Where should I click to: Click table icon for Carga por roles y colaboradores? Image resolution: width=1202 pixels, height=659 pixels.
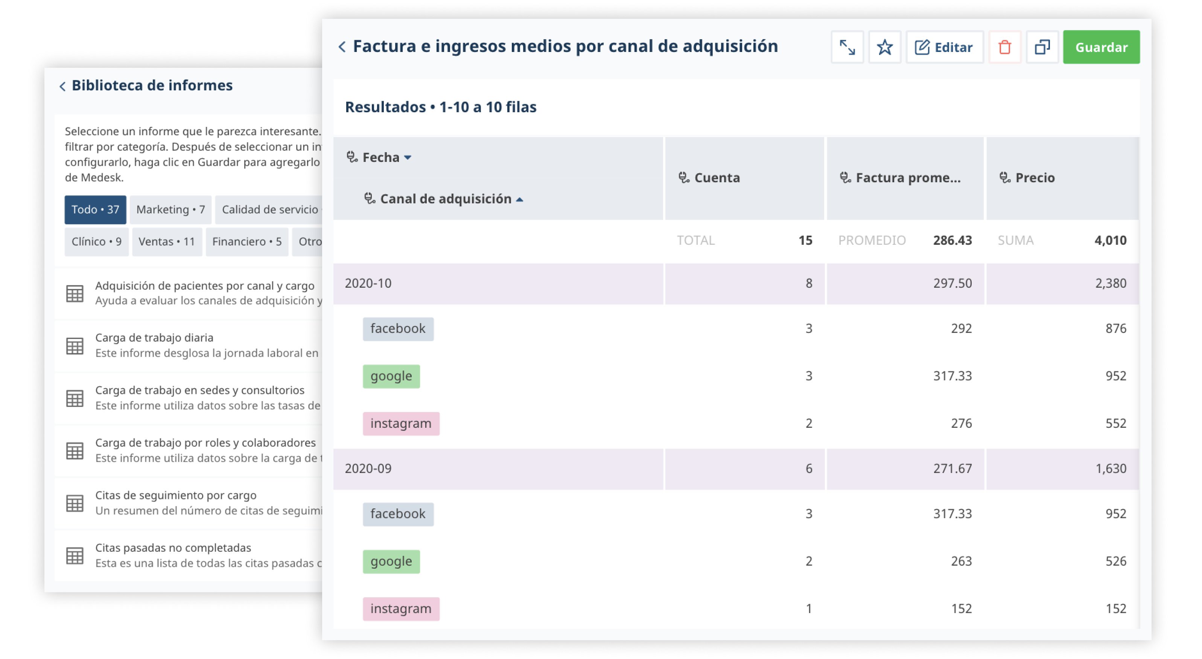[75, 451]
